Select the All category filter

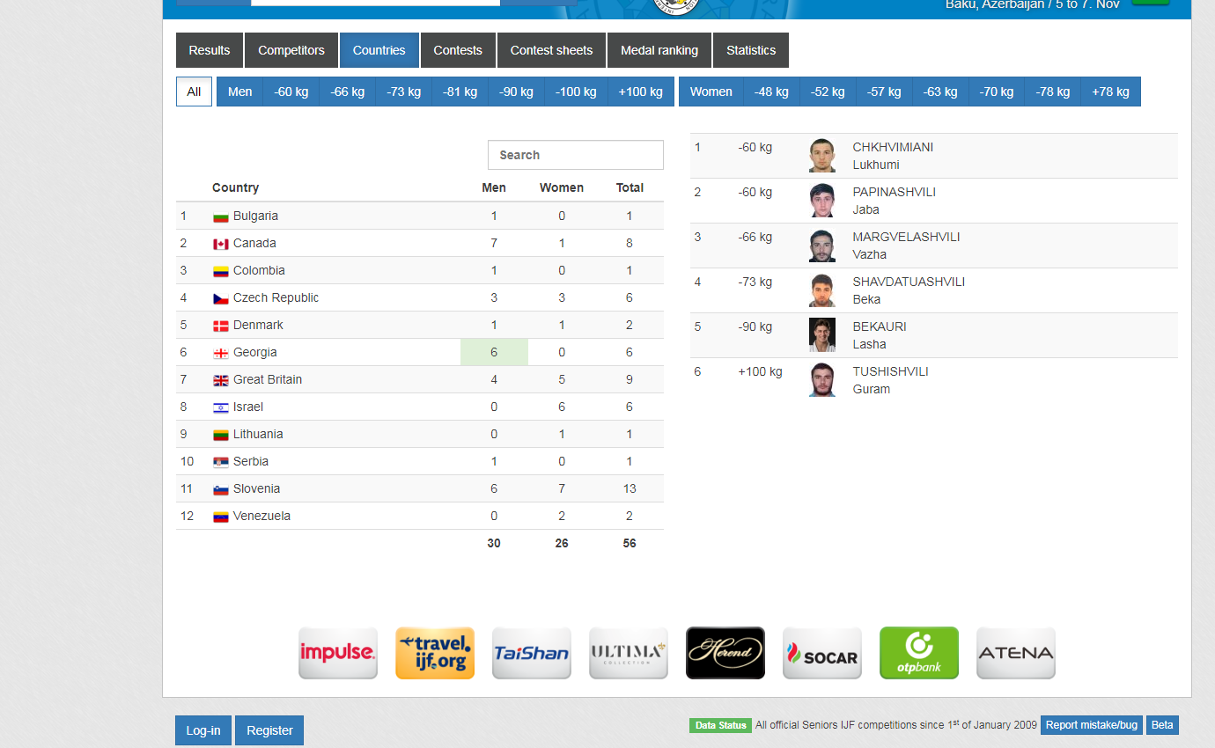point(194,92)
